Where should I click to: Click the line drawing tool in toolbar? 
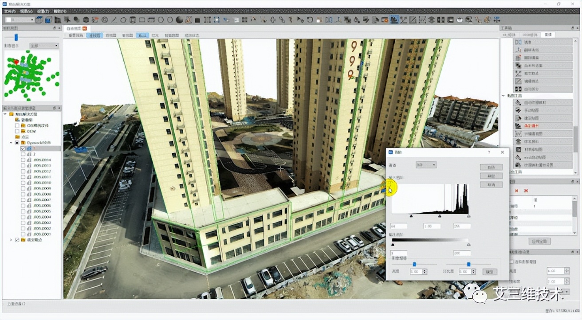coord(114,20)
